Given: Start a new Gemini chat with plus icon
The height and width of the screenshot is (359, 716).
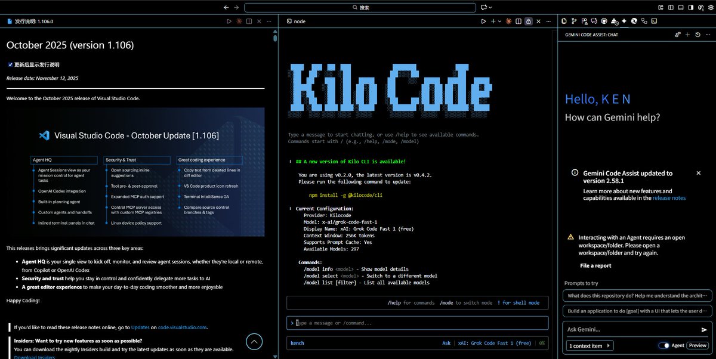Looking at the screenshot, I should tap(688, 35).
